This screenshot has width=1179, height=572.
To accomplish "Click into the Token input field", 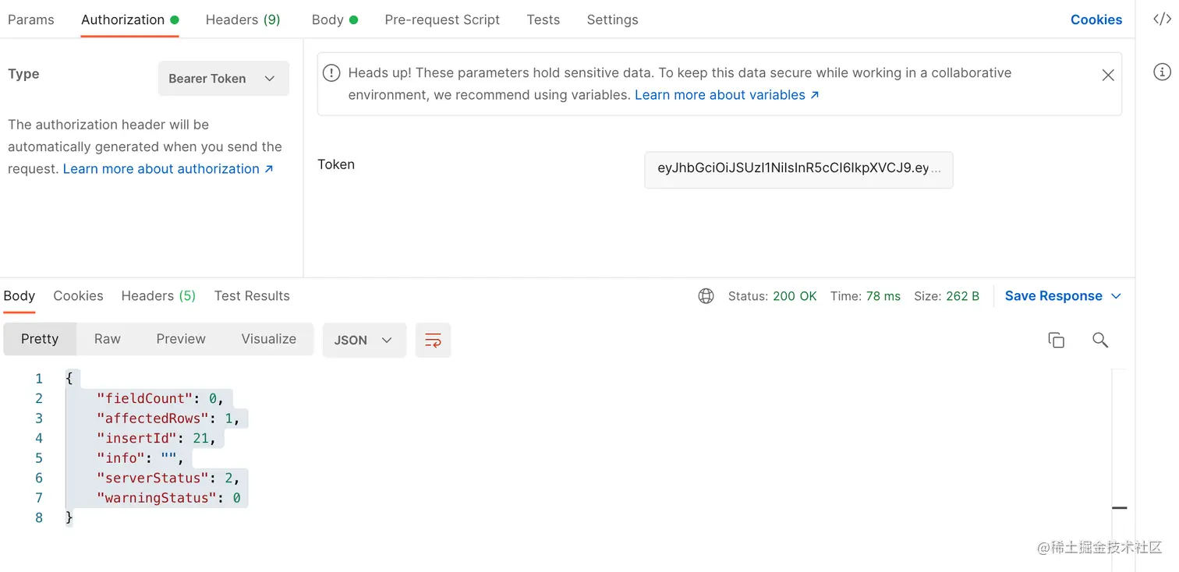I will tap(798, 169).
